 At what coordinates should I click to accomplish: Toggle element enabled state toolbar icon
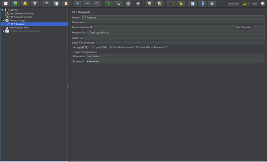97,4
